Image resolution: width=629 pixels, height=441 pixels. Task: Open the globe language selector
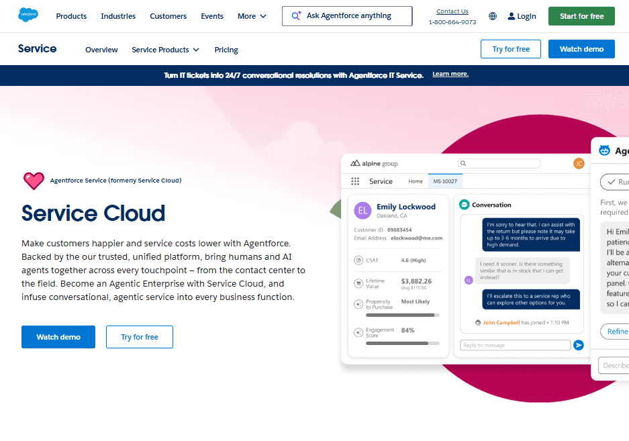[493, 16]
